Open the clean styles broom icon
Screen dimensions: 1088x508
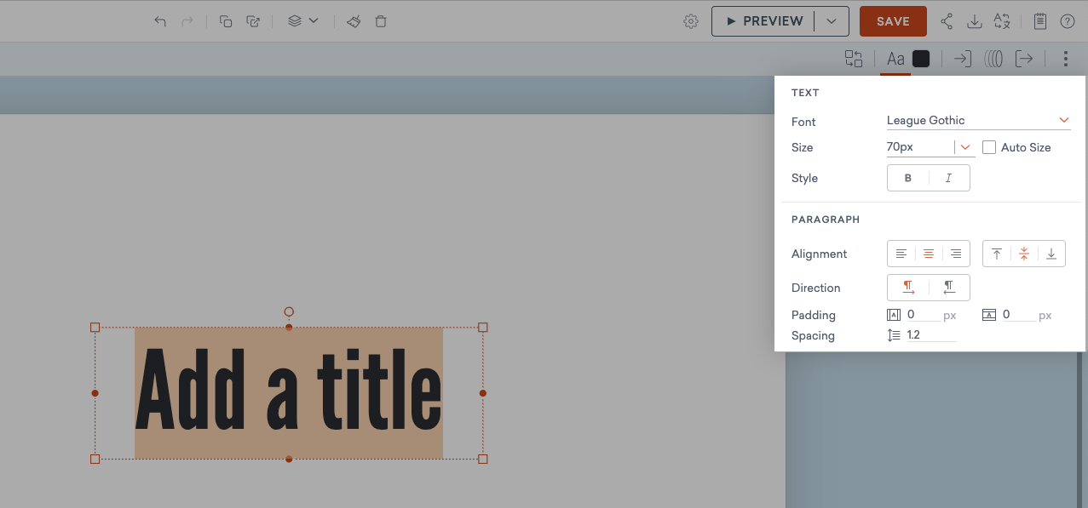point(353,20)
